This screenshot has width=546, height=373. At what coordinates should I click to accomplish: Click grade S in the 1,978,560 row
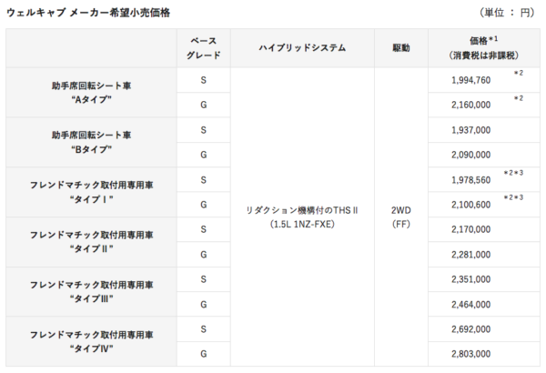tap(203, 180)
